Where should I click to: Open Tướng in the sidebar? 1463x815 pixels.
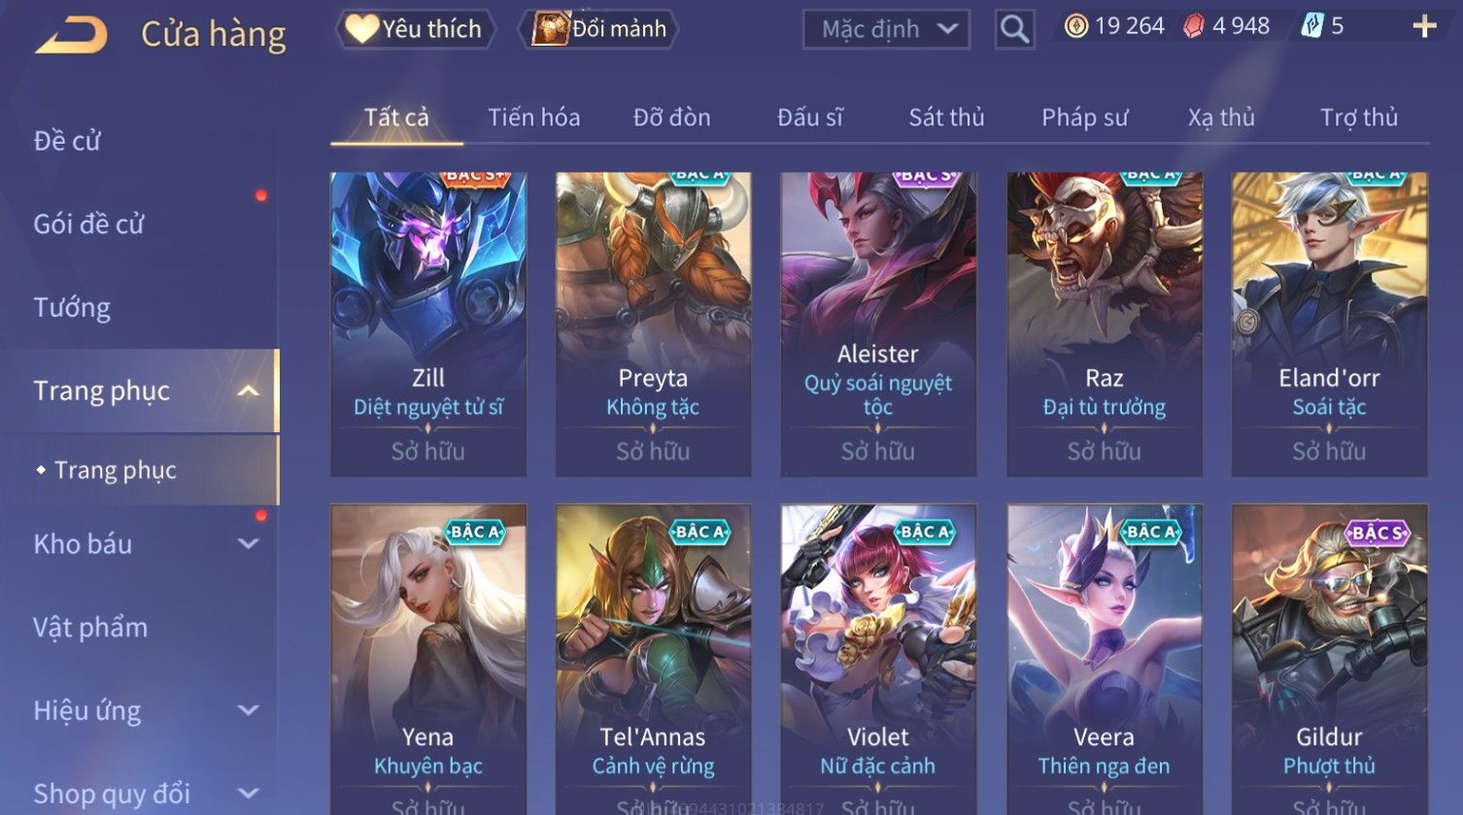(x=72, y=308)
